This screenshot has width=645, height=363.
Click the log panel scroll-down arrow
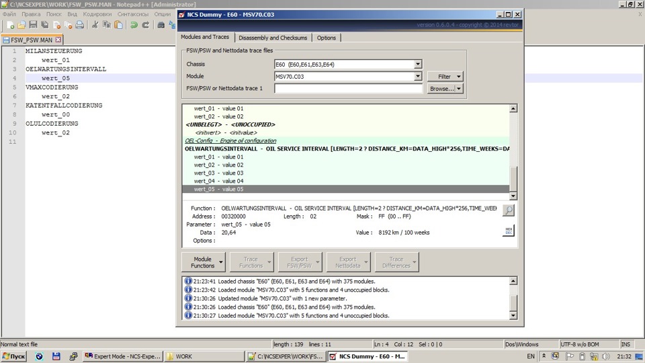pyautogui.click(x=513, y=316)
